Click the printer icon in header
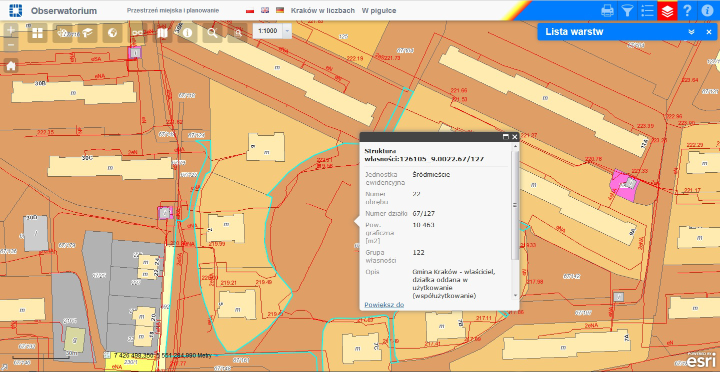The width and height of the screenshot is (720, 372). coord(607,10)
